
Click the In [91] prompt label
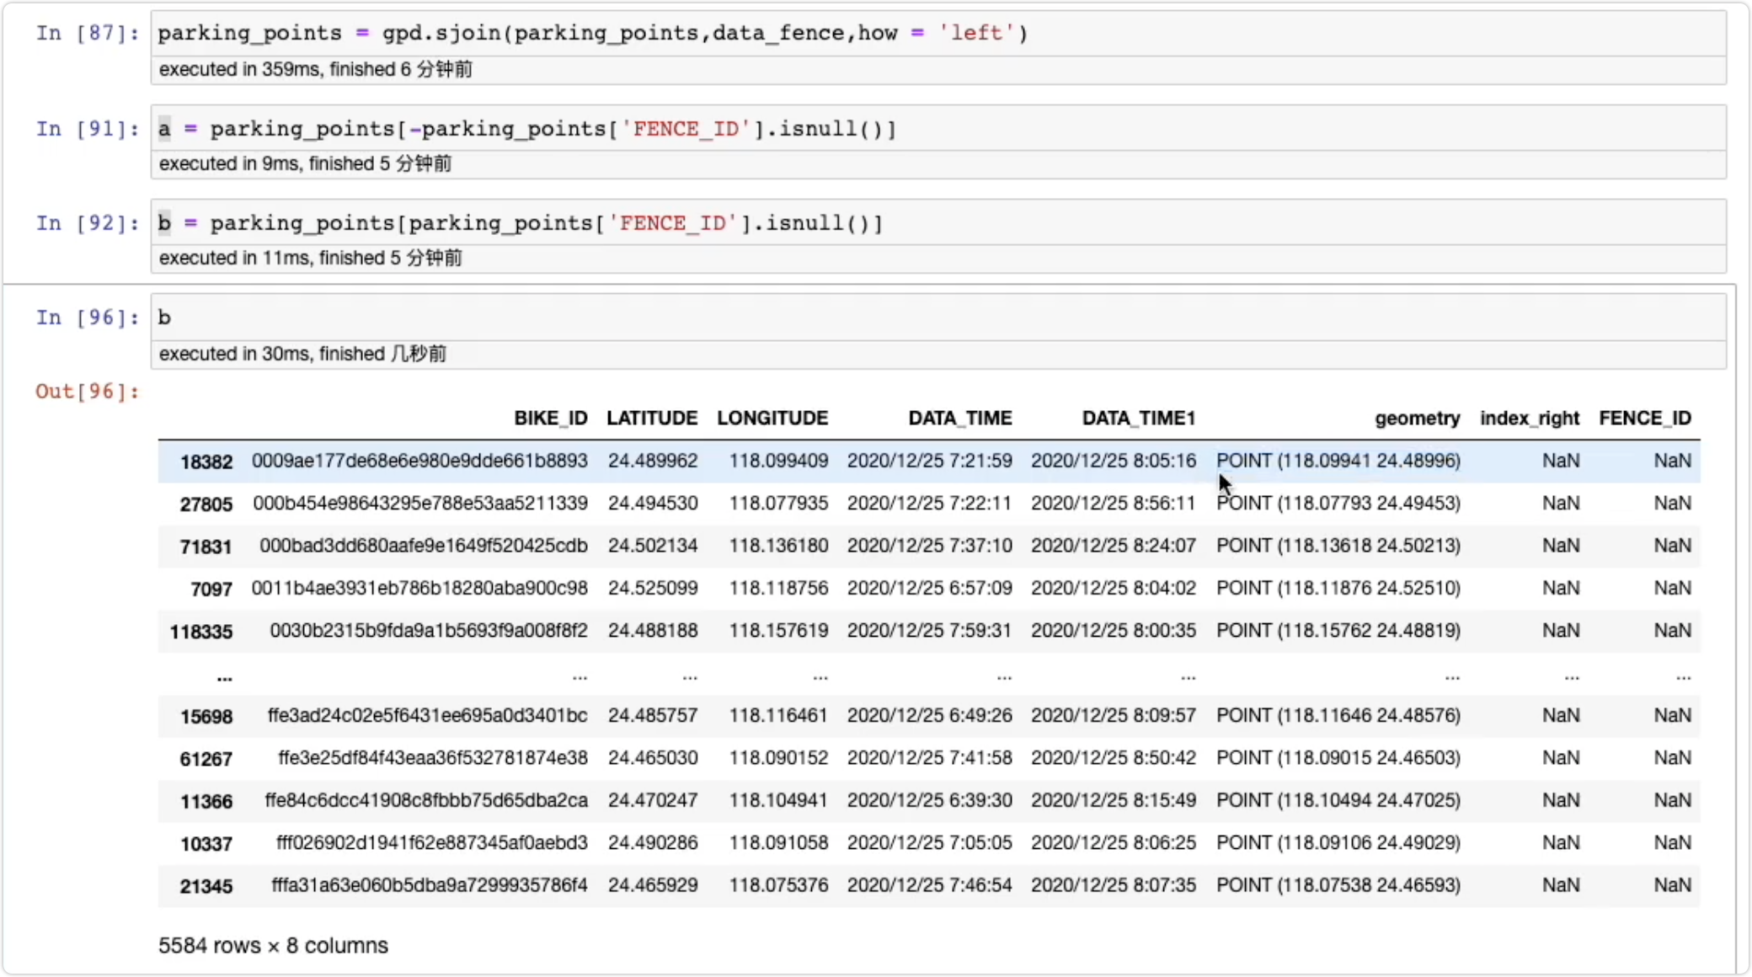point(88,129)
